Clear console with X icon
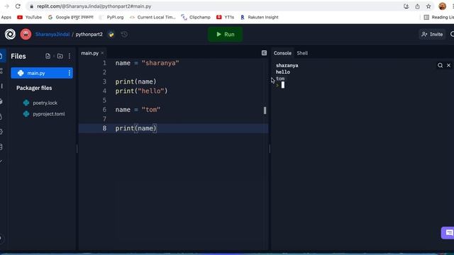Image resolution: width=454 pixels, height=255 pixels. pos(448,65)
